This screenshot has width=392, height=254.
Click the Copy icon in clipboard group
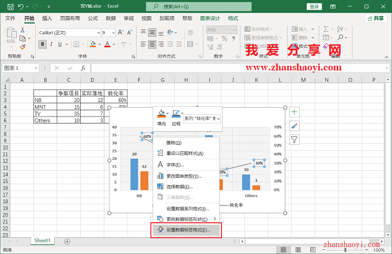(22, 38)
